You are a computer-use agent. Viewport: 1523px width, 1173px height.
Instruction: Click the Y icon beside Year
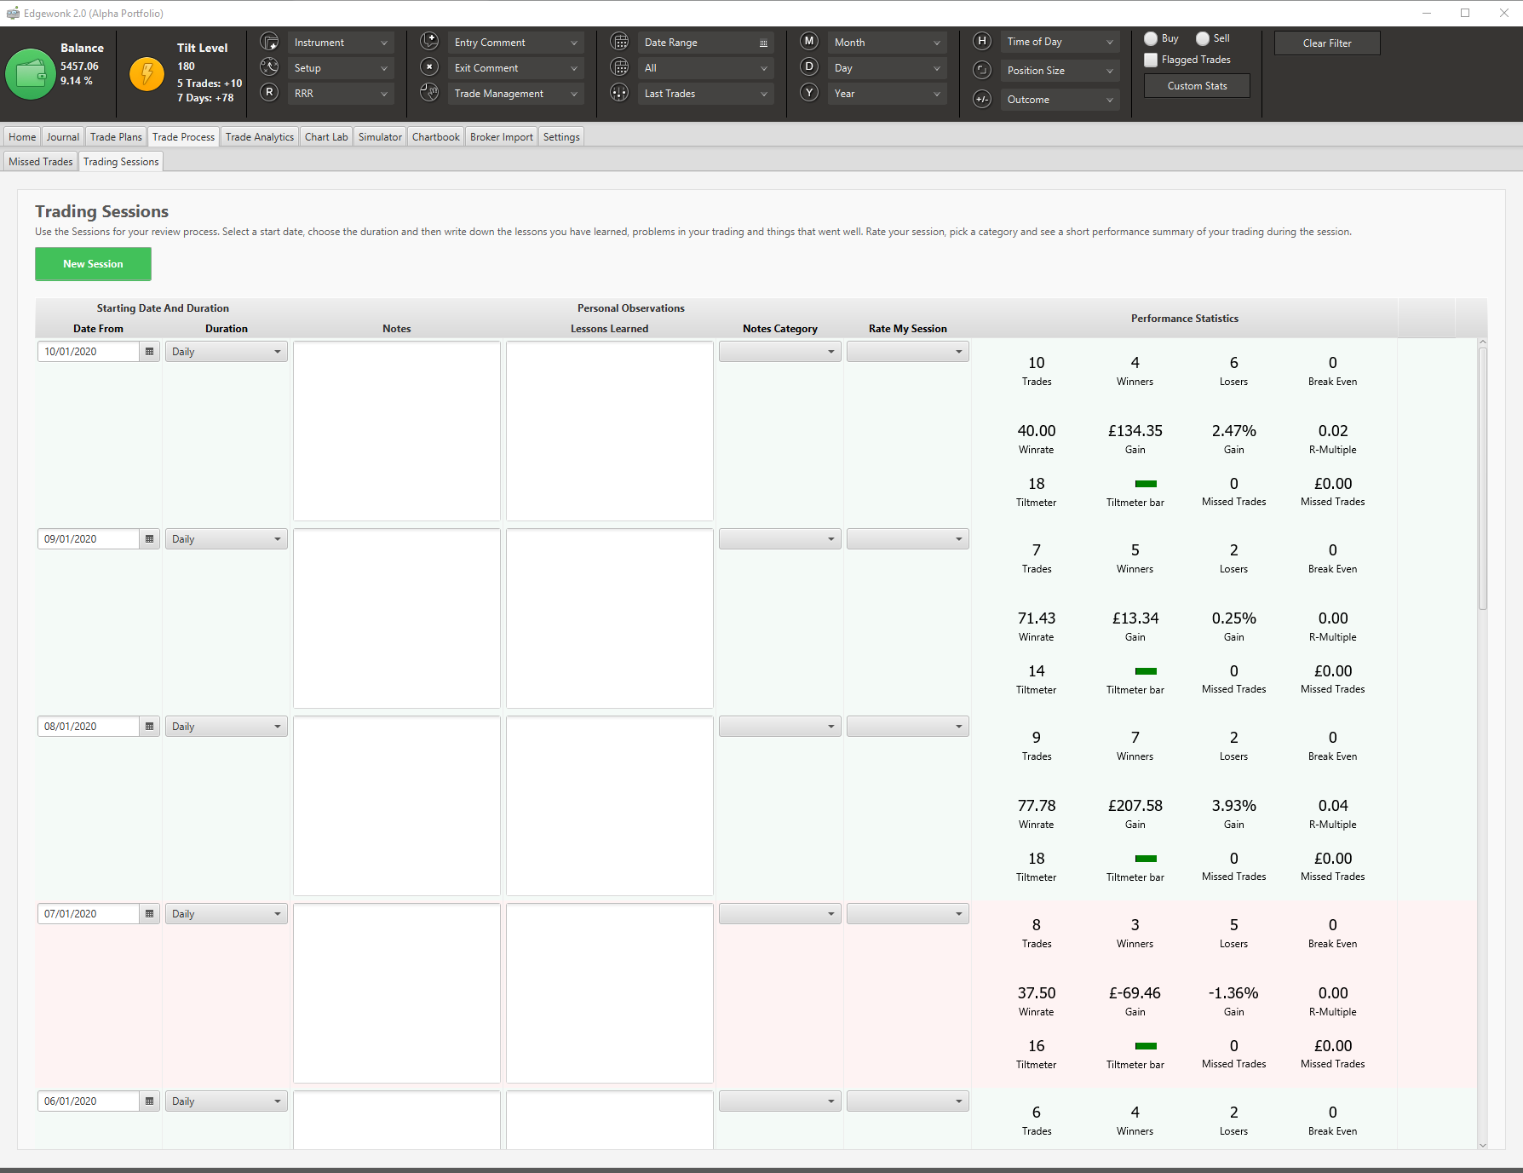pos(809,93)
